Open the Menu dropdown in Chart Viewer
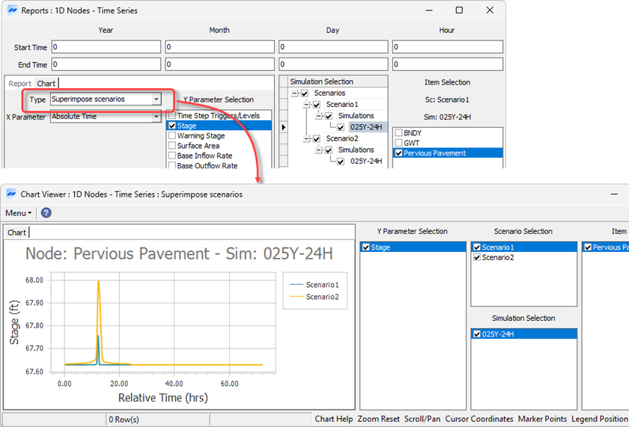629x427 pixels. 19,213
